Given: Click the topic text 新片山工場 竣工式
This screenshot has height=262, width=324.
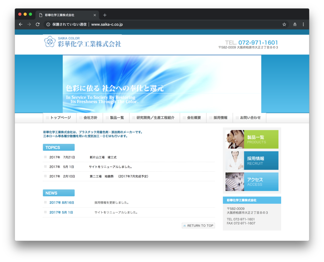Looking at the screenshot, I should (103, 157).
